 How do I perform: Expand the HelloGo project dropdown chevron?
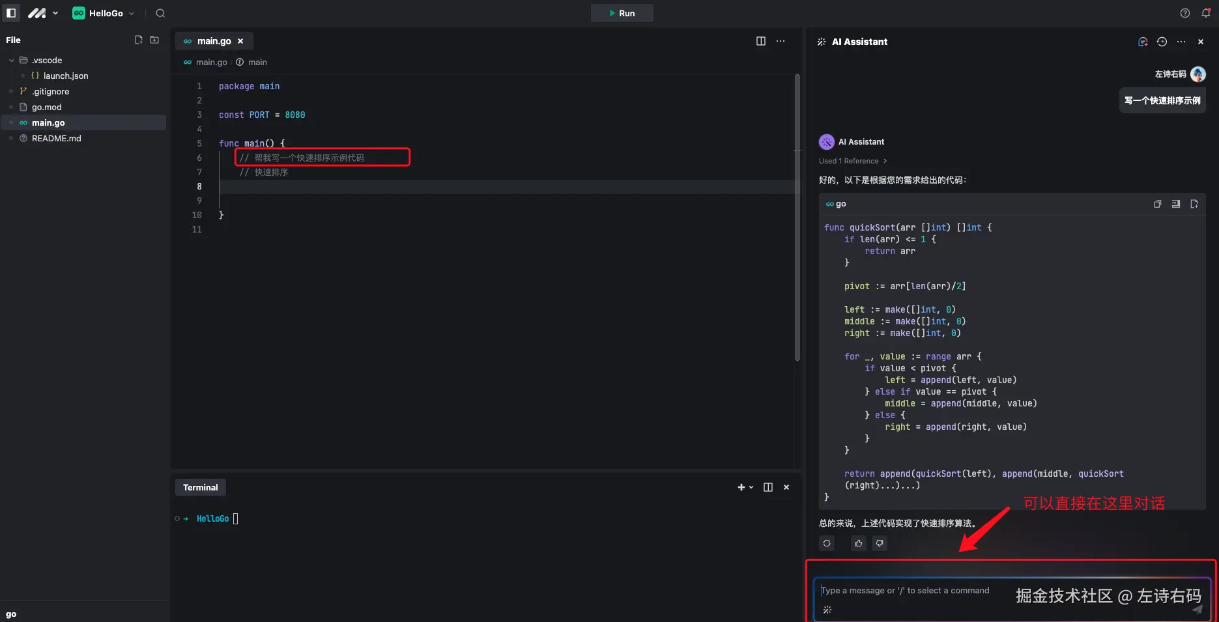pos(132,13)
